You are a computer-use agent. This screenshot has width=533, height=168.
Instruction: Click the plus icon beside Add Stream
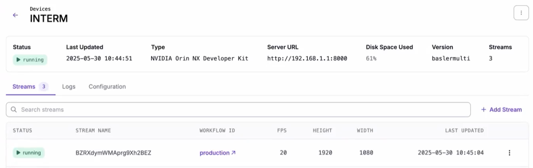484,109
